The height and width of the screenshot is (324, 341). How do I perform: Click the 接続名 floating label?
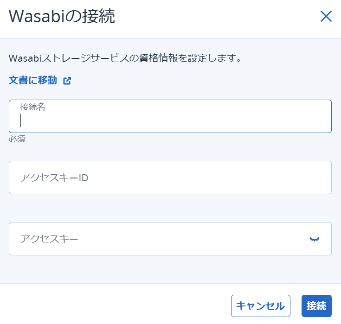click(x=32, y=107)
